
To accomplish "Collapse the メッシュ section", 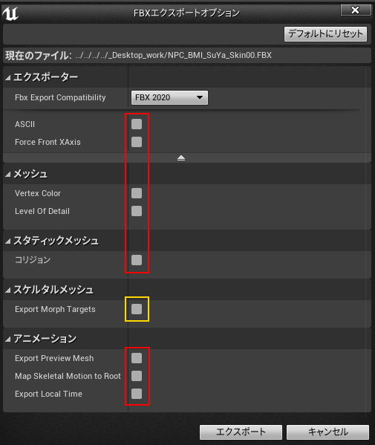I will tap(8, 175).
